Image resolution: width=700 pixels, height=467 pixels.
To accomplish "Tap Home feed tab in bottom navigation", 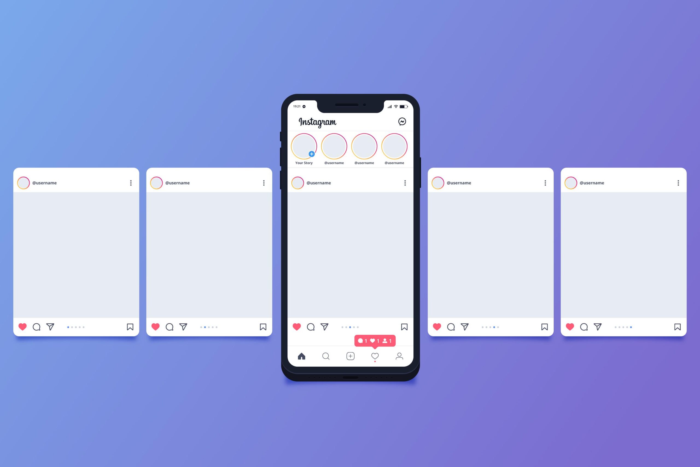I will pos(302,357).
